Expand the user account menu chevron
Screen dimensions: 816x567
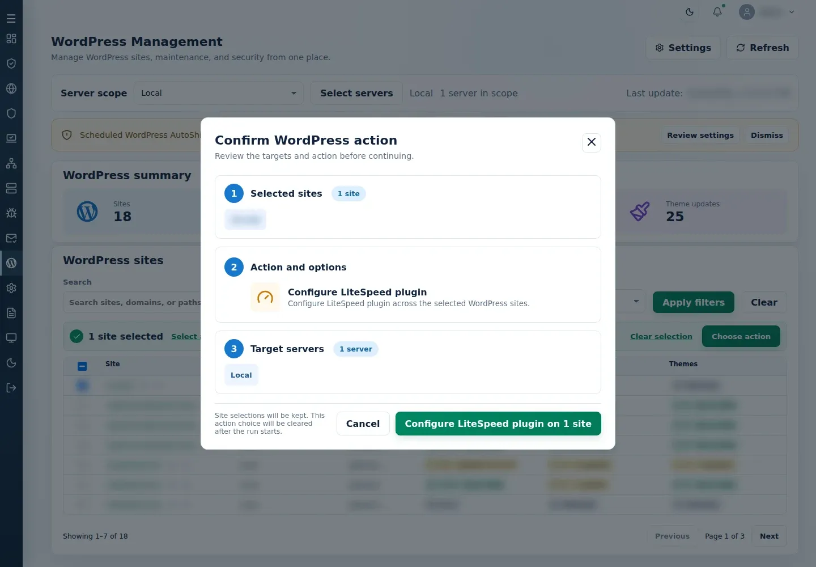click(x=792, y=12)
